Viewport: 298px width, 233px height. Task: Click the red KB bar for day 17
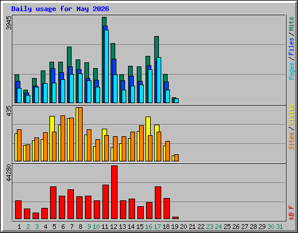pos(158,203)
